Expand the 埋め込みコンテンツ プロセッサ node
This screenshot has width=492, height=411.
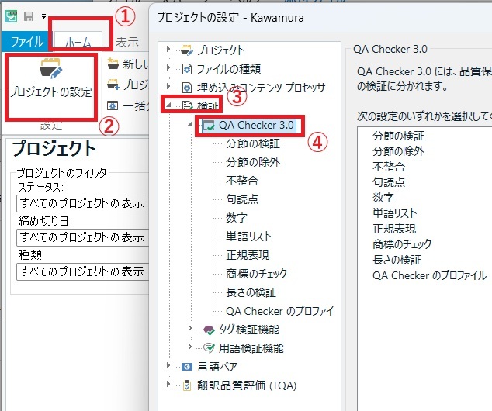(x=168, y=86)
